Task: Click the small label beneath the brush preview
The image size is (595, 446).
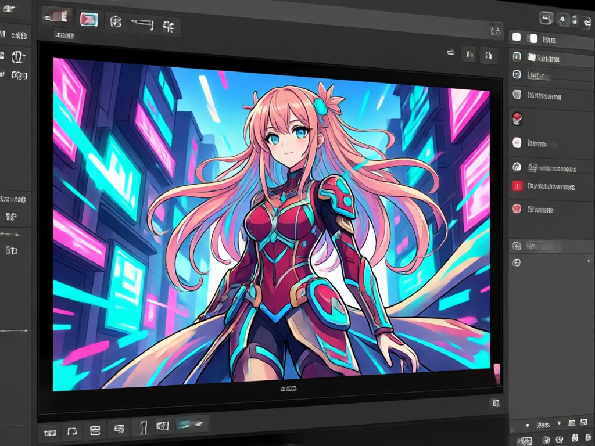Action: [64, 35]
